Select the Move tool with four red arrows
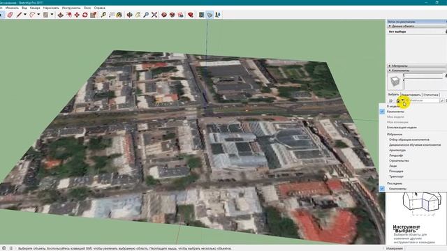Image resolution: width=447 pixels, height=251 pixels. coord(77,15)
